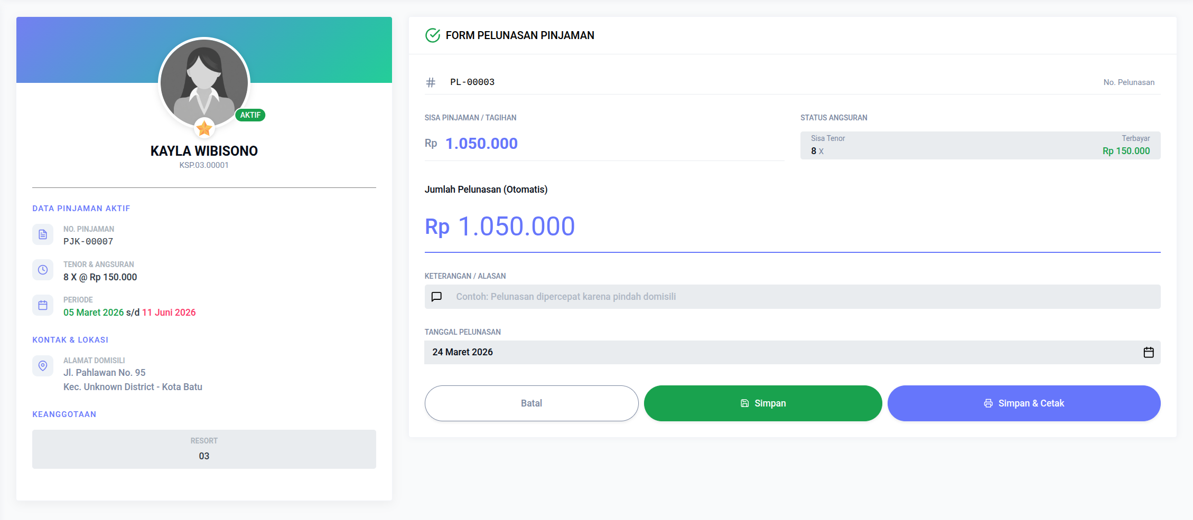The width and height of the screenshot is (1193, 520).
Task: Click the star badge on the profile photo
Action: point(204,127)
